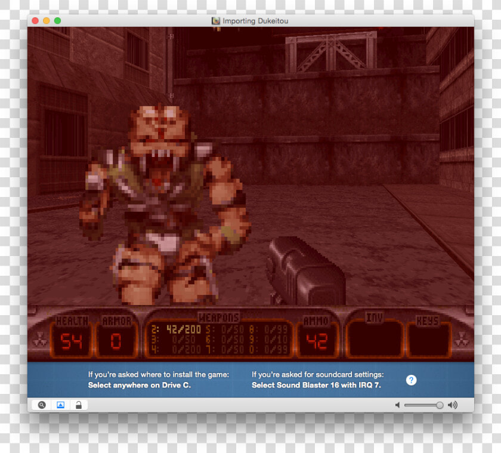This screenshot has height=453, width=501.
Task: Click the pistol in the game view
Action: (x=305, y=271)
